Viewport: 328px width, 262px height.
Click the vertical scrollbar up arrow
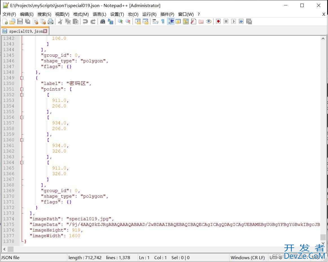pos(323,39)
